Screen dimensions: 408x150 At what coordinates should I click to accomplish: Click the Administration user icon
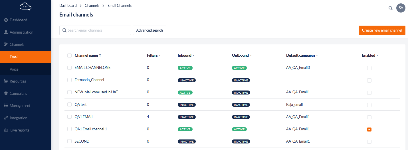(x=6, y=32)
